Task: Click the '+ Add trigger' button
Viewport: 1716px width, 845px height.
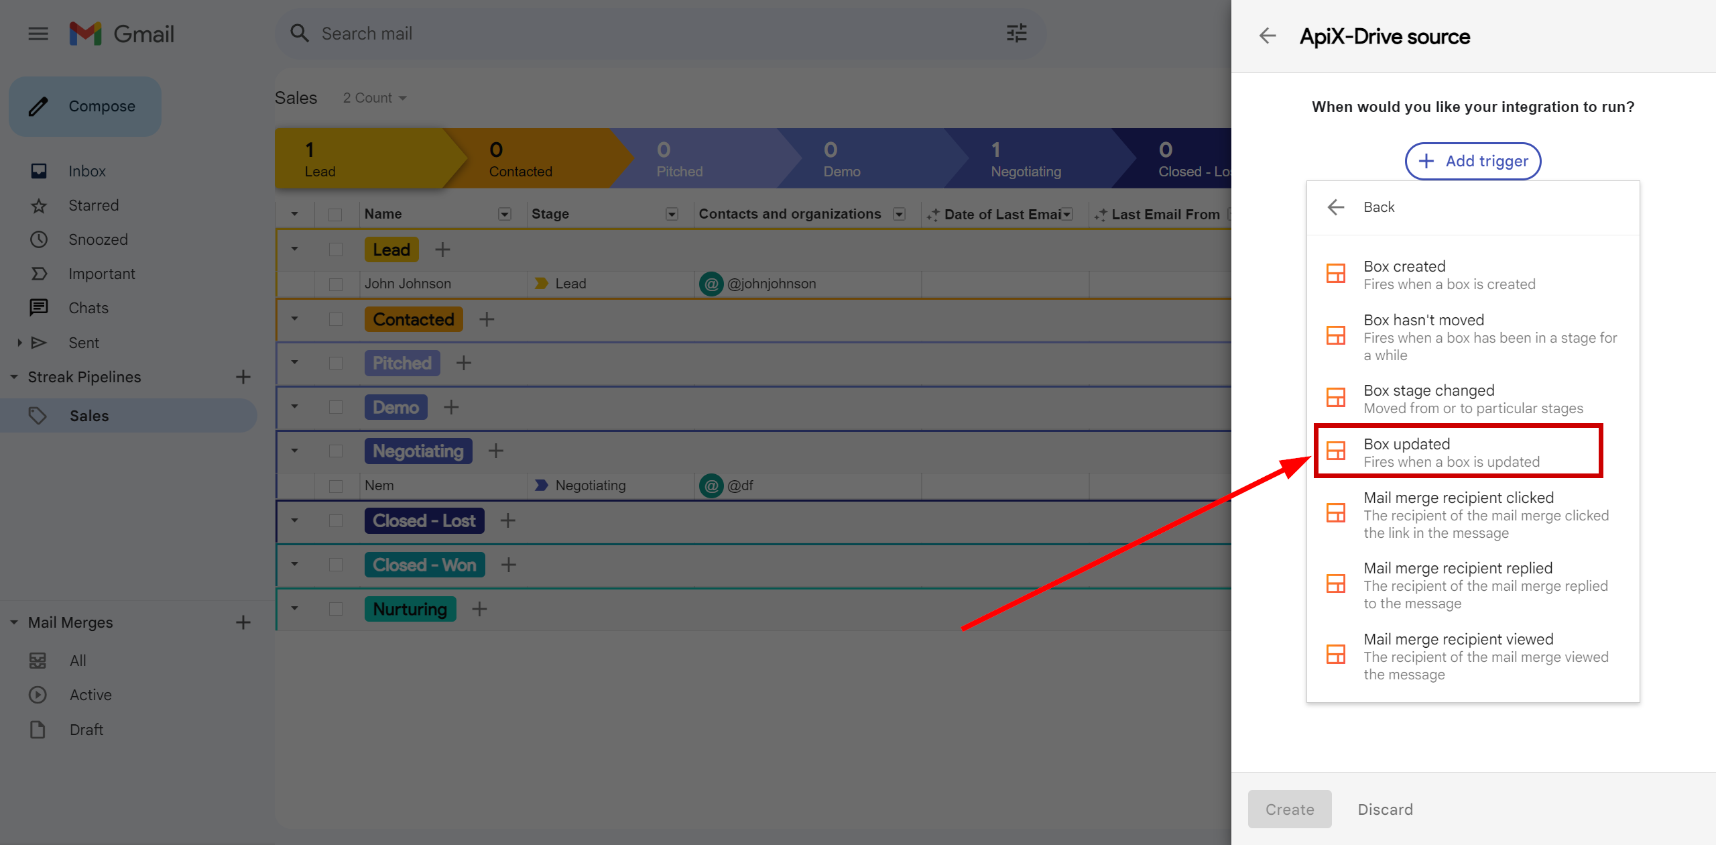Action: point(1472,161)
